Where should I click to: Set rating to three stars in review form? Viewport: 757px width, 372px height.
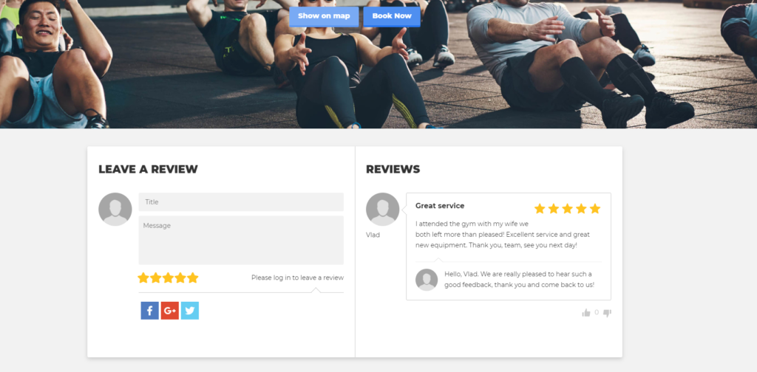[168, 278]
